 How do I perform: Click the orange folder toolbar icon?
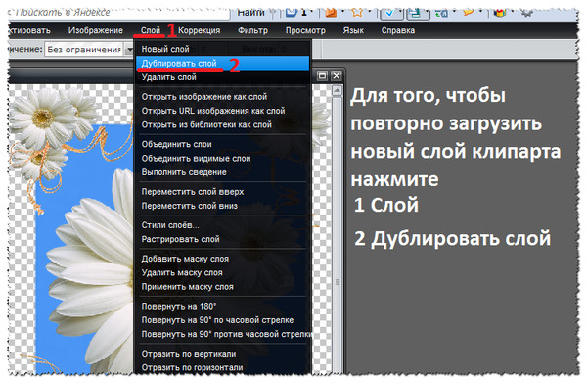[x=331, y=13]
